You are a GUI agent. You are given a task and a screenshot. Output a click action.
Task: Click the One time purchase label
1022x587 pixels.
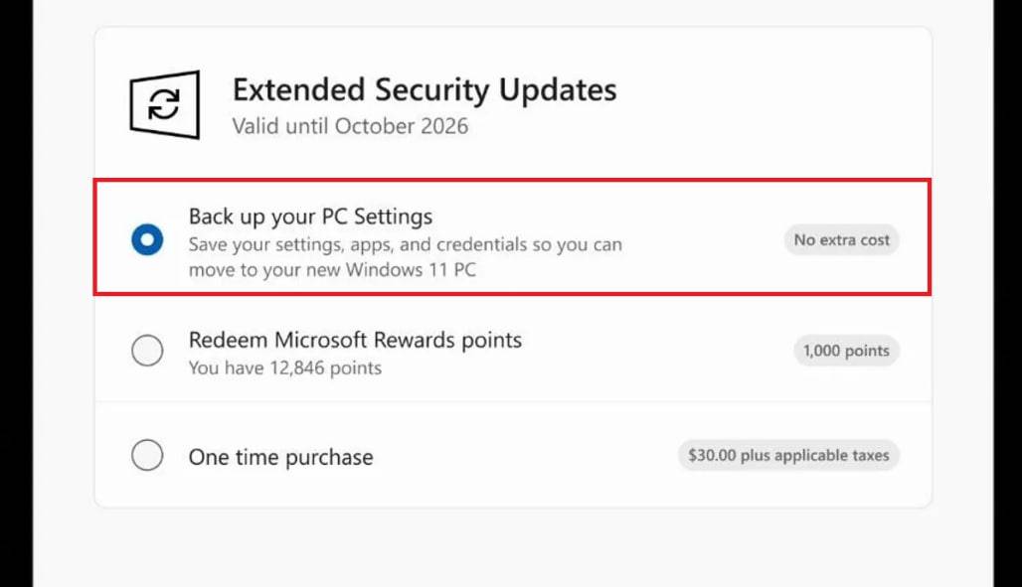[x=280, y=458]
